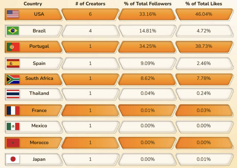Select the South Africa country name cell
This screenshot has width=237, height=168.
(39, 79)
